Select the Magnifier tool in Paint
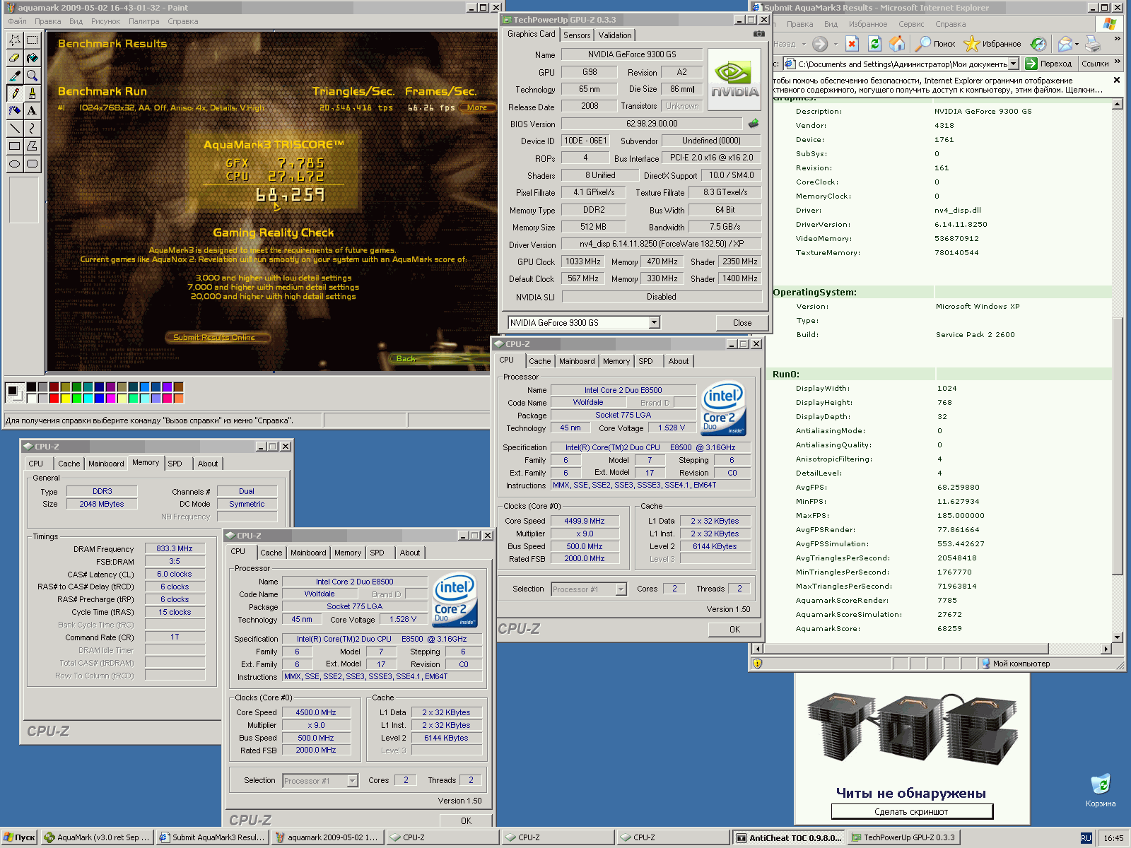 (x=32, y=76)
